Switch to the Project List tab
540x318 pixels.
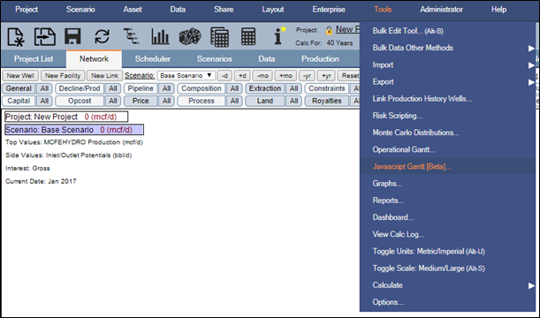pyautogui.click(x=34, y=59)
